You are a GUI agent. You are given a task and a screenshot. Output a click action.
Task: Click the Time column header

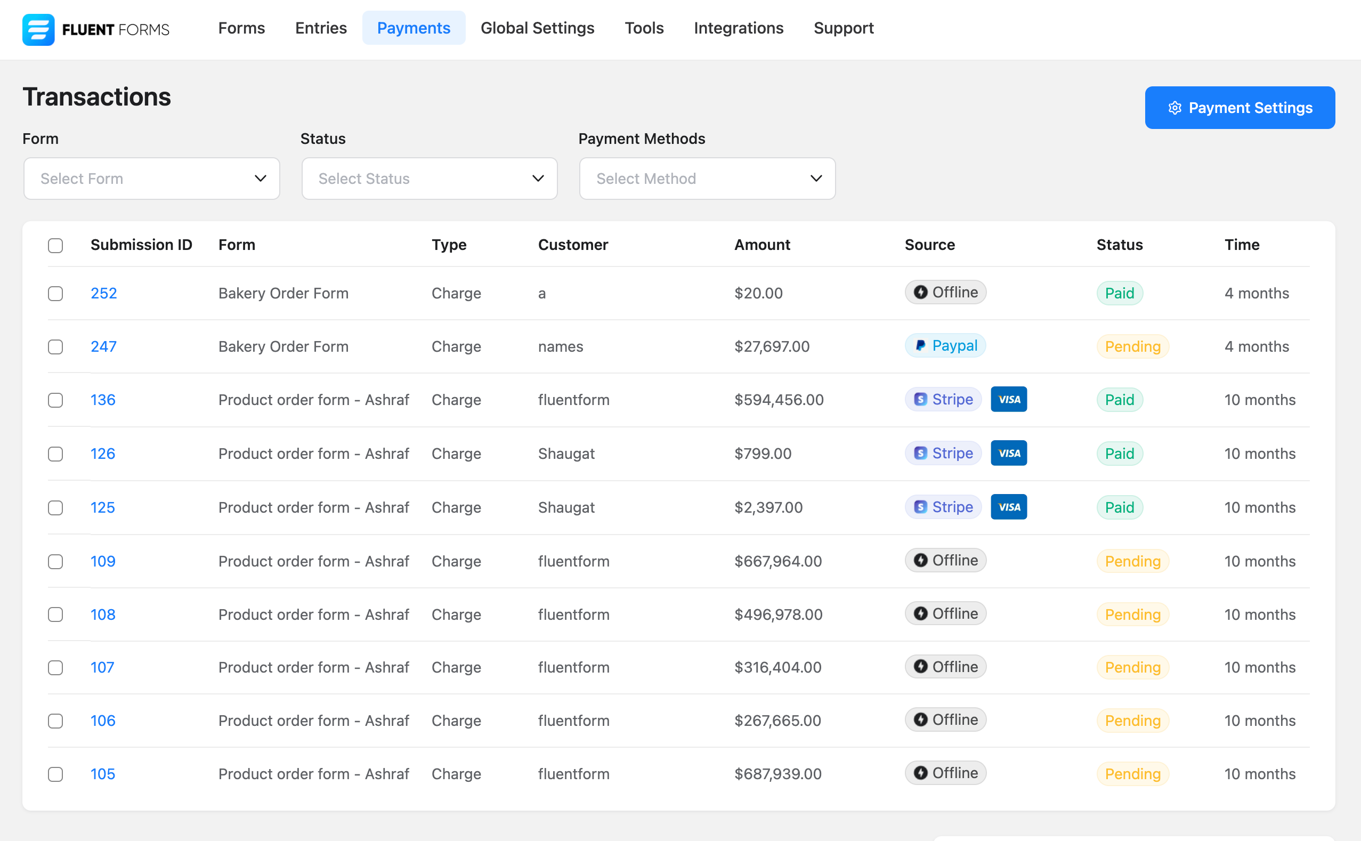[x=1242, y=245]
